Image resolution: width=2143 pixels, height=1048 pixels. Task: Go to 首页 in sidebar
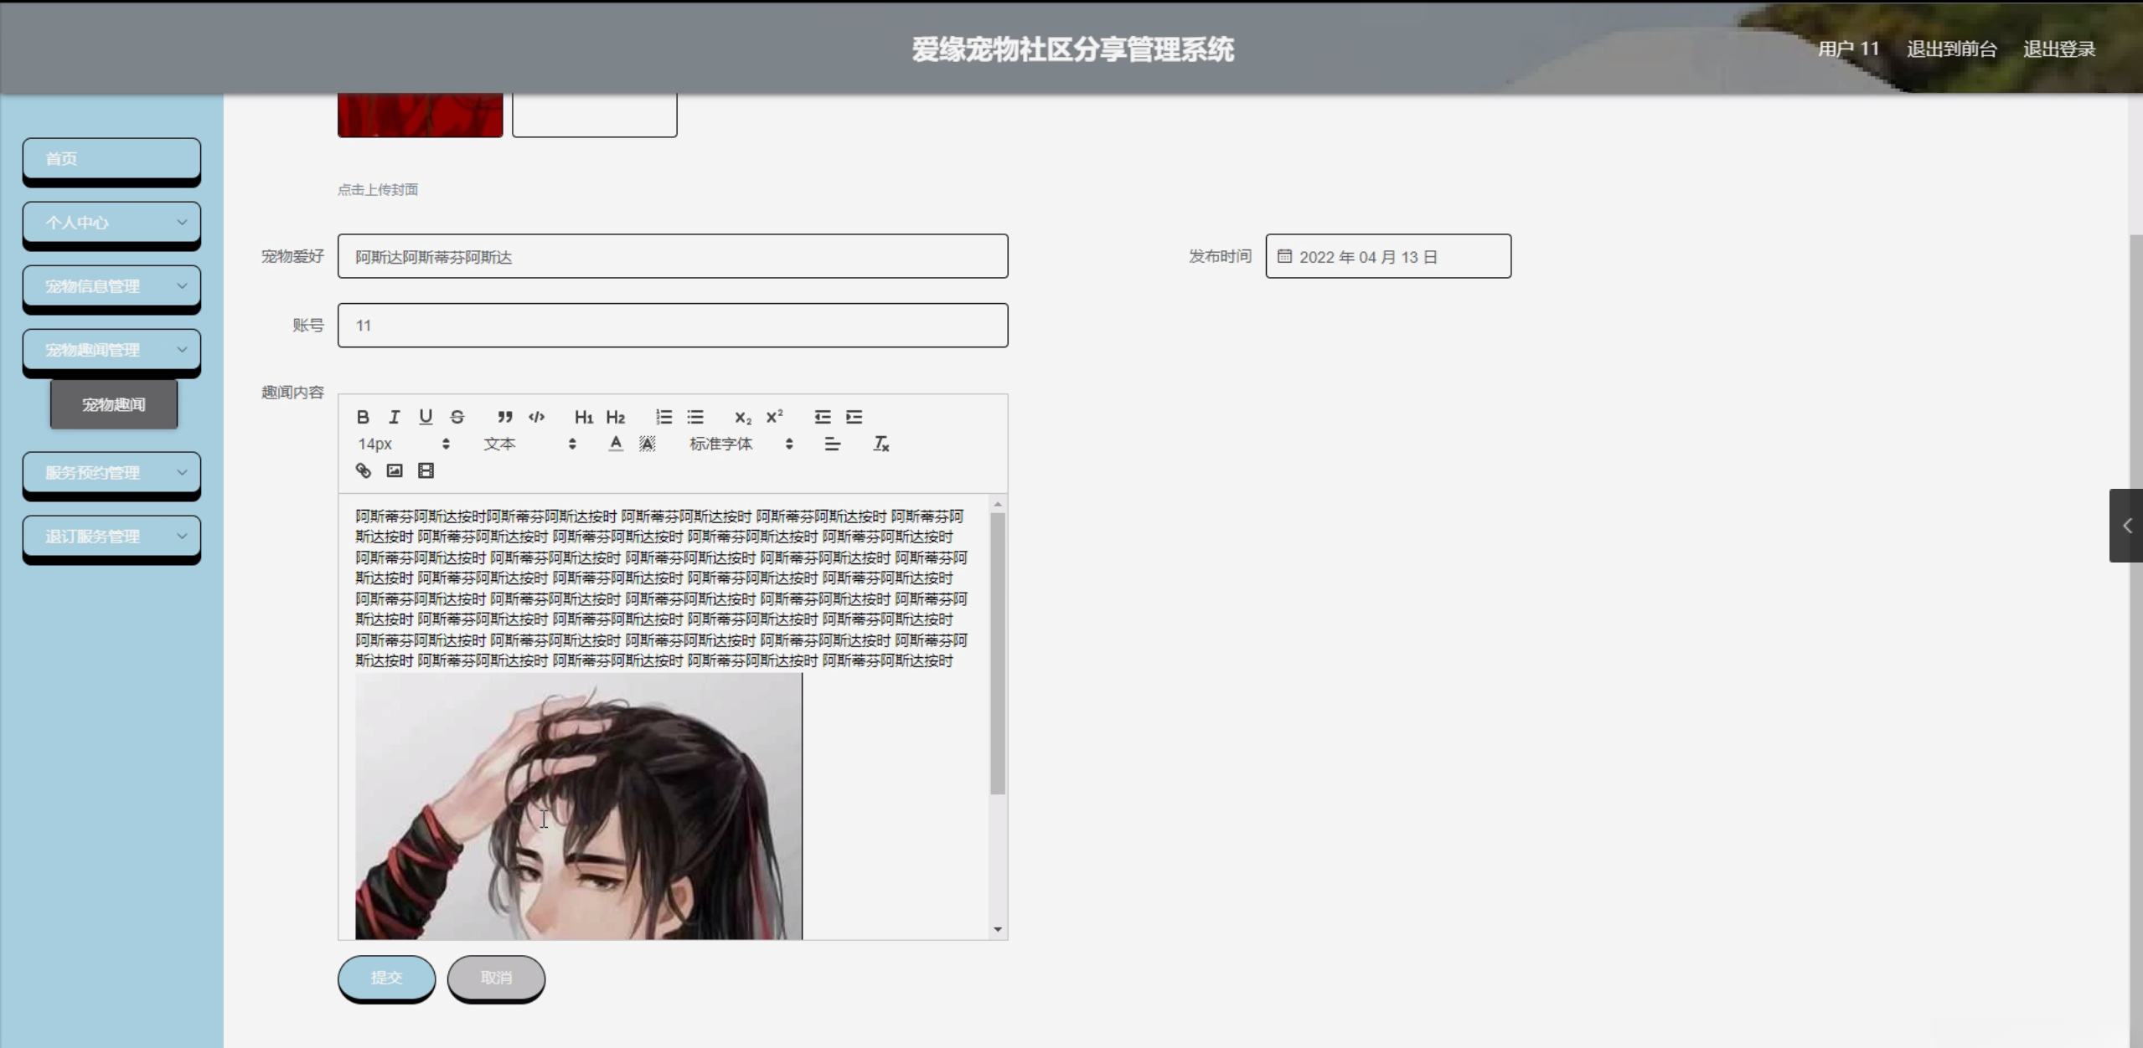111,159
